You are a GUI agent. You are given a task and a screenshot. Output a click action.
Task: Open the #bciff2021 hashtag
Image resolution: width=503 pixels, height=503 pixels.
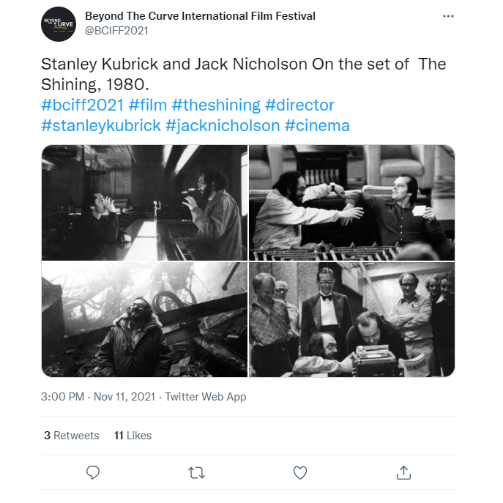point(82,105)
